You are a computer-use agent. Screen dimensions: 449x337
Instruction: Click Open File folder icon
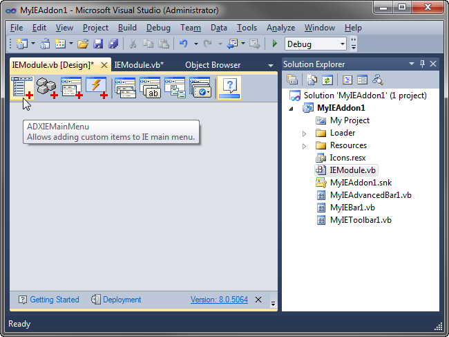[x=83, y=44]
